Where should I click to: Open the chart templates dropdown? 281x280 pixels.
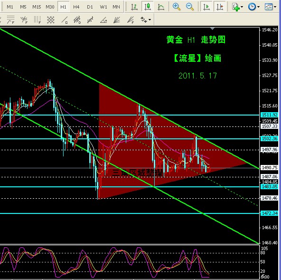270,7
